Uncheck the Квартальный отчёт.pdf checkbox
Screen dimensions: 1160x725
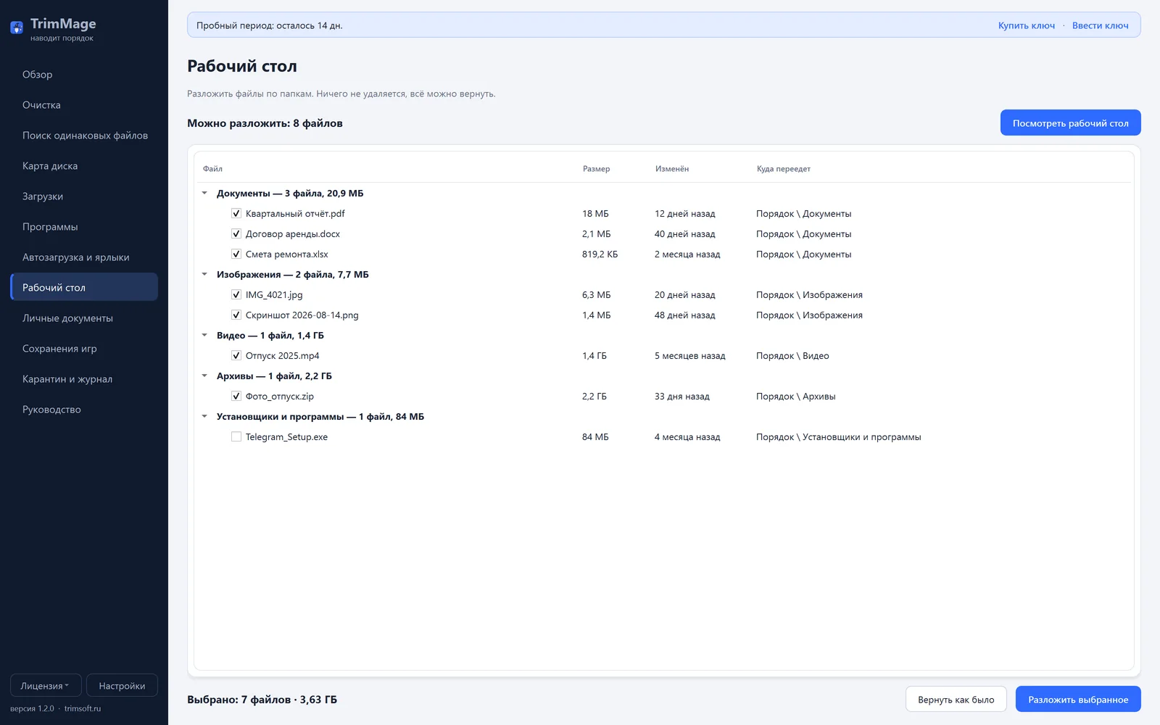click(x=236, y=213)
